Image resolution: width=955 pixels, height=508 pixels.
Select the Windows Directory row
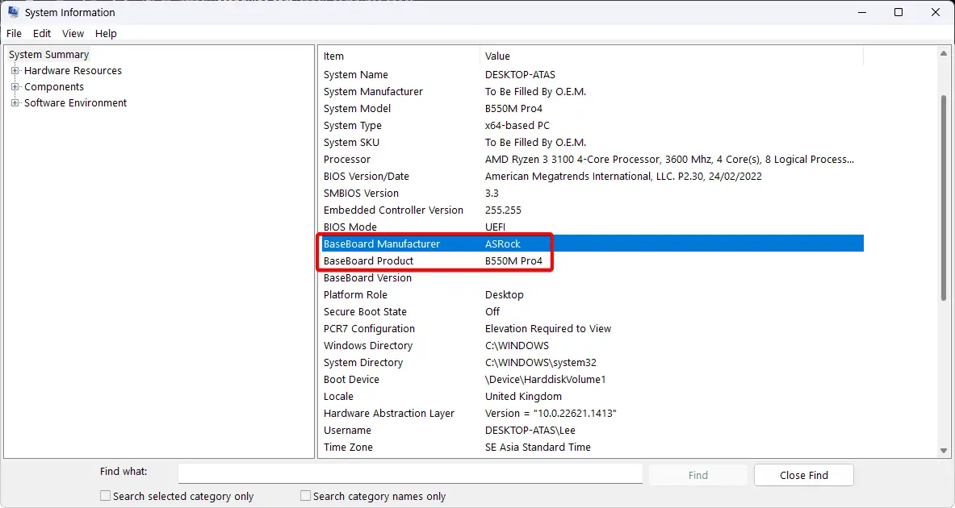click(x=593, y=346)
